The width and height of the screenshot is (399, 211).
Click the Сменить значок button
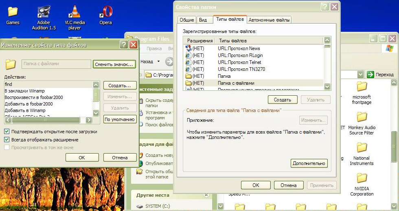(114, 64)
